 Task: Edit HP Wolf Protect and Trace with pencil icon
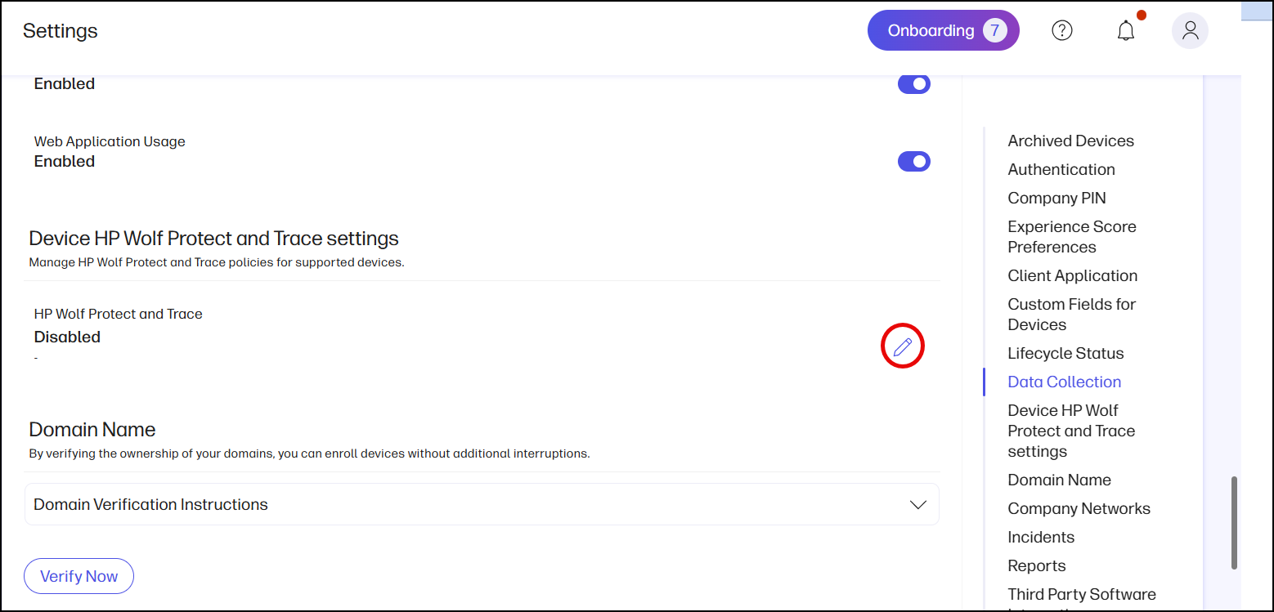(x=902, y=346)
